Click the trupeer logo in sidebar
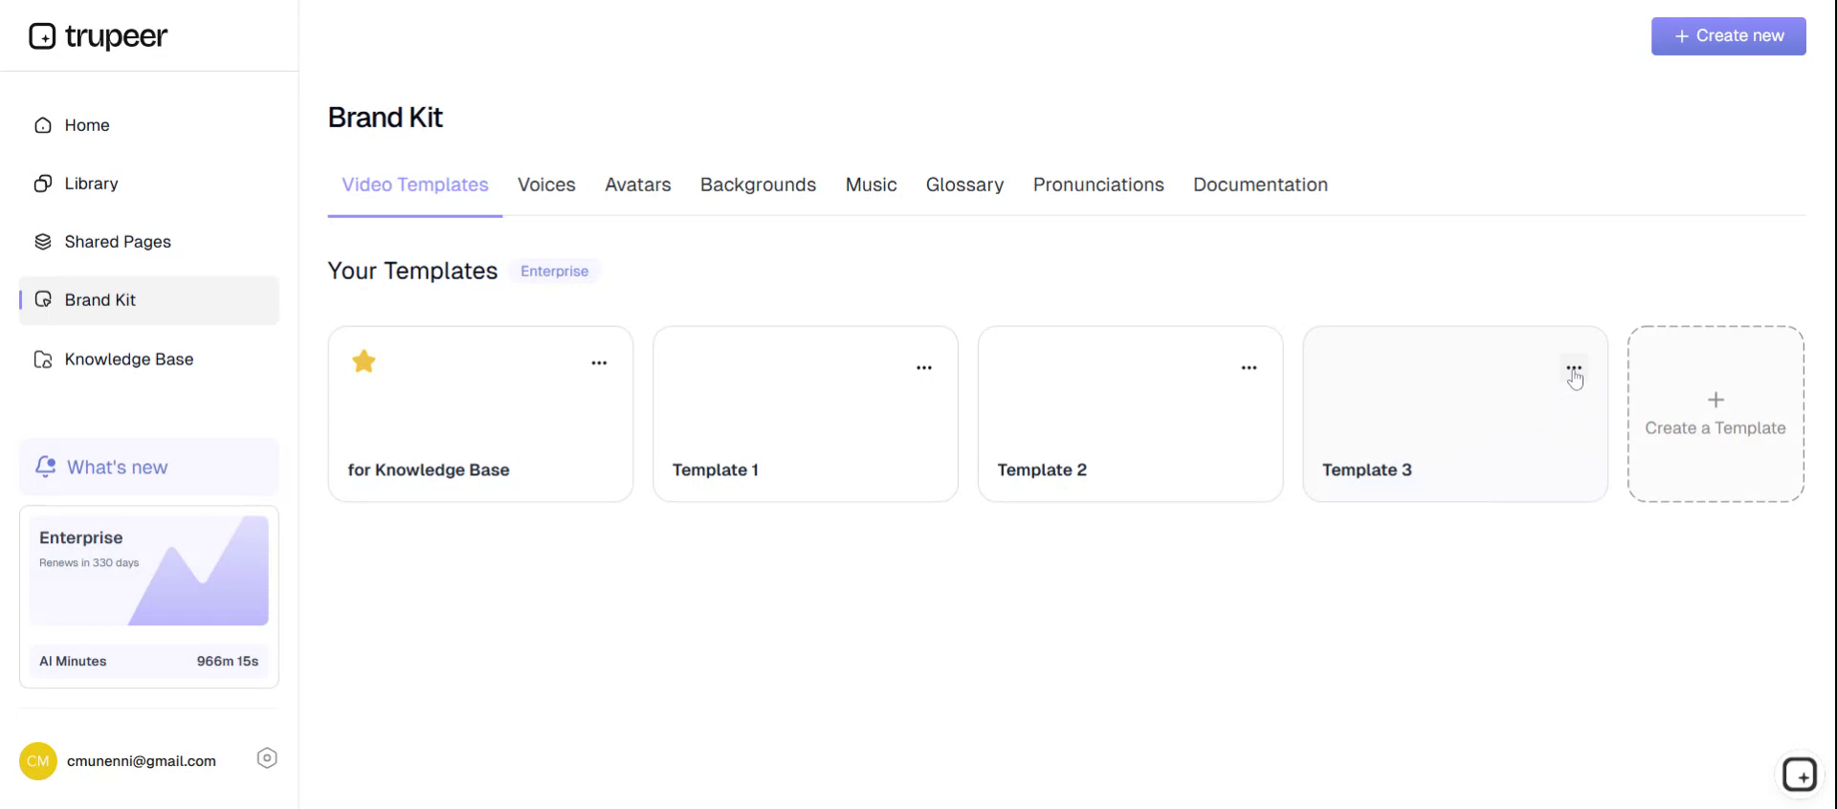 point(98,36)
